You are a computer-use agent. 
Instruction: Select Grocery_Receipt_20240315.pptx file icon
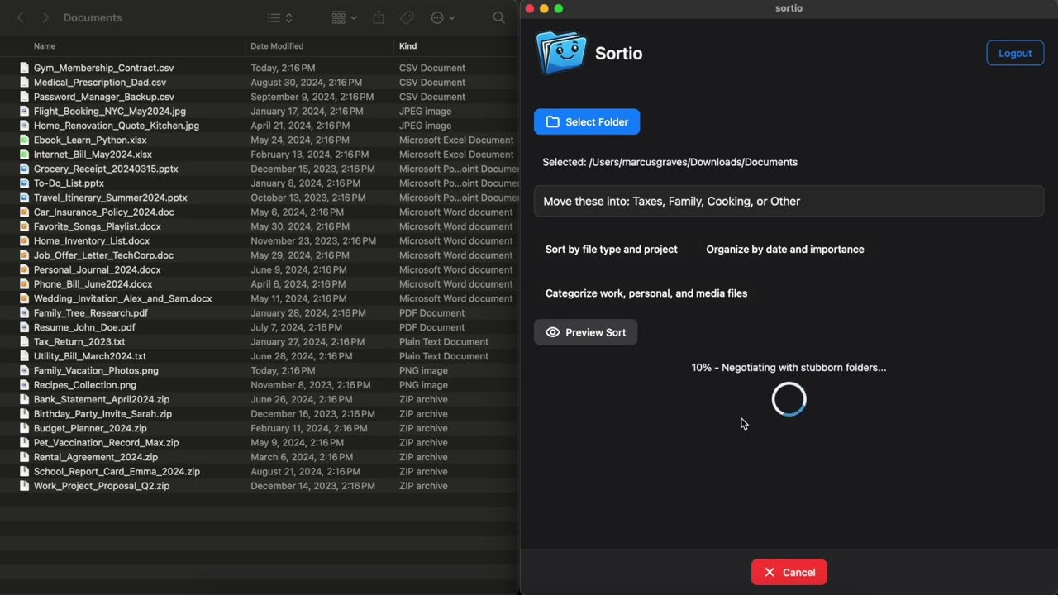coord(25,169)
